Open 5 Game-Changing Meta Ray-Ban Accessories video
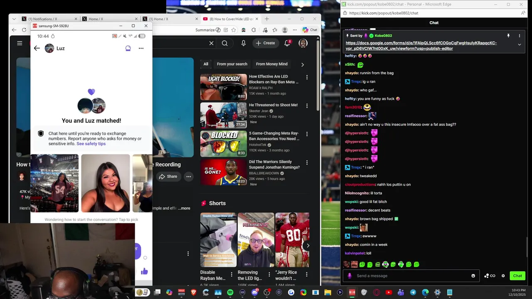The width and height of the screenshot is (532, 299). tap(224, 144)
